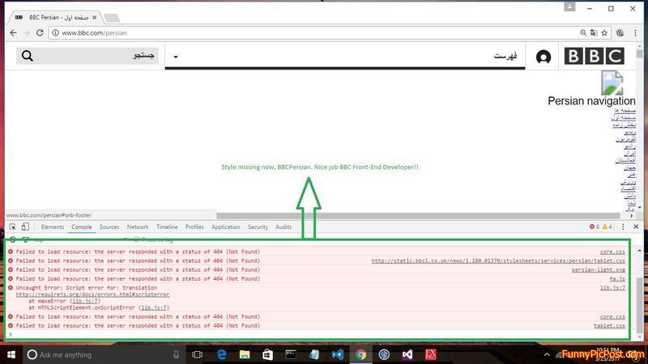View site information icon in address bar
The image size is (648, 364).
pyautogui.click(x=55, y=32)
